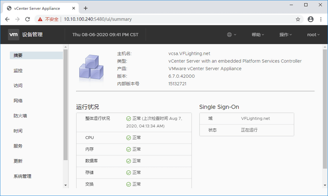
Task: Minimize the browser window
Action: [292, 5]
